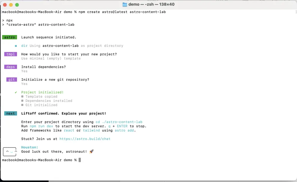This screenshot has height=182, width=297.
Task: Click the npm run dev command text
Action: click(x=41, y=126)
